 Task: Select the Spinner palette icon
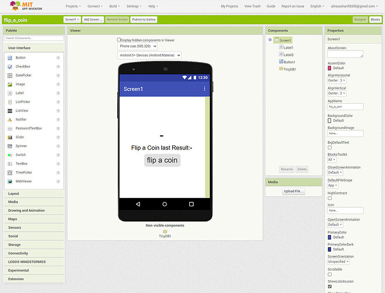click(x=10, y=146)
